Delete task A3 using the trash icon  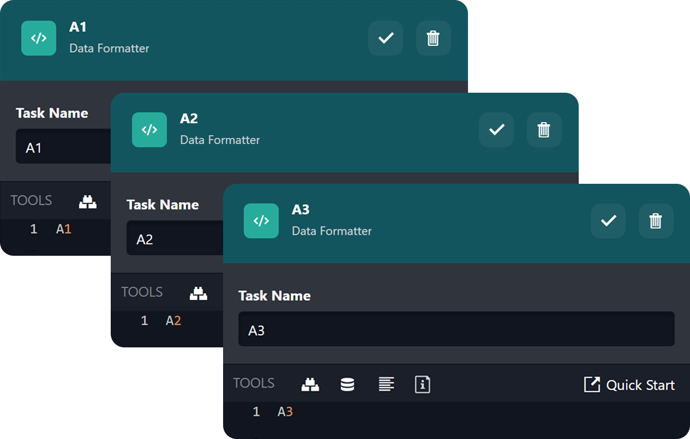(656, 221)
